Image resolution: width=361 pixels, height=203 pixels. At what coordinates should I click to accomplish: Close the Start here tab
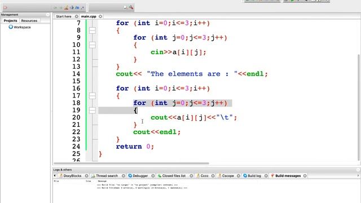pyautogui.click(x=77, y=16)
